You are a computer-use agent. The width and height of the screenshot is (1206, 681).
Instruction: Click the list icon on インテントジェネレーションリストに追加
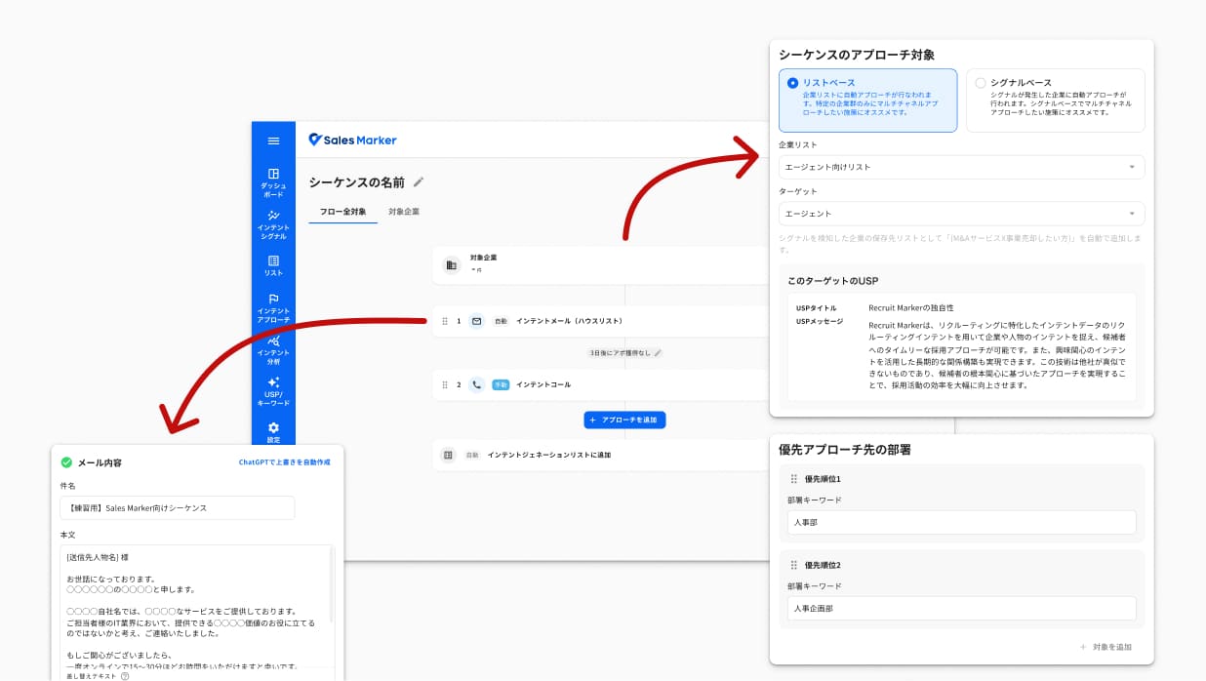point(448,455)
